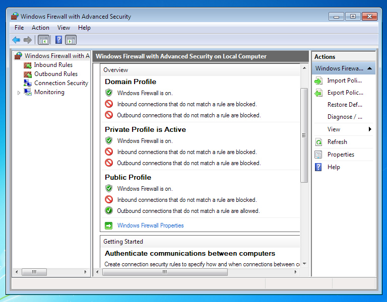Screen dimensions: 387x302
Task: Click the Windows Firewall Properties link
Action: tap(150, 225)
